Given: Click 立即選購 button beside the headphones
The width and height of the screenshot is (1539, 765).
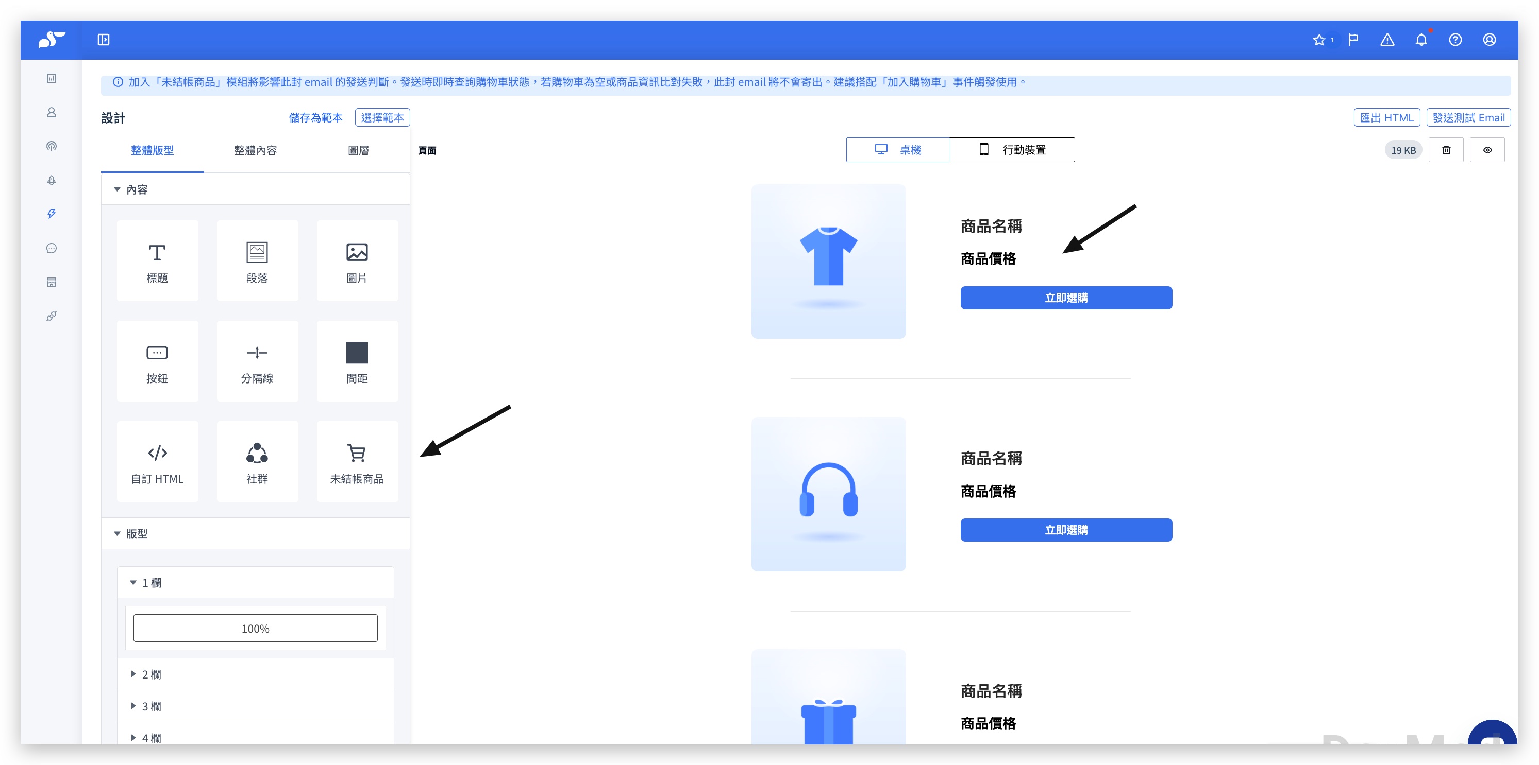Looking at the screenshot, I should click(x=1066, y=530).
